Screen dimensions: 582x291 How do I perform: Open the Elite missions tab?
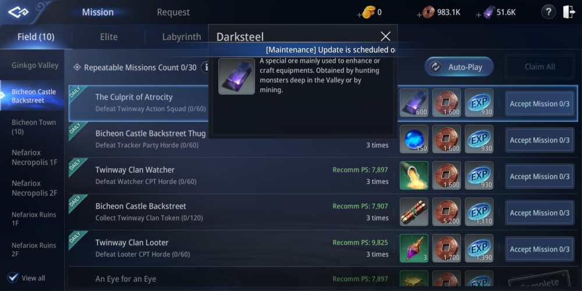[109, 37]
